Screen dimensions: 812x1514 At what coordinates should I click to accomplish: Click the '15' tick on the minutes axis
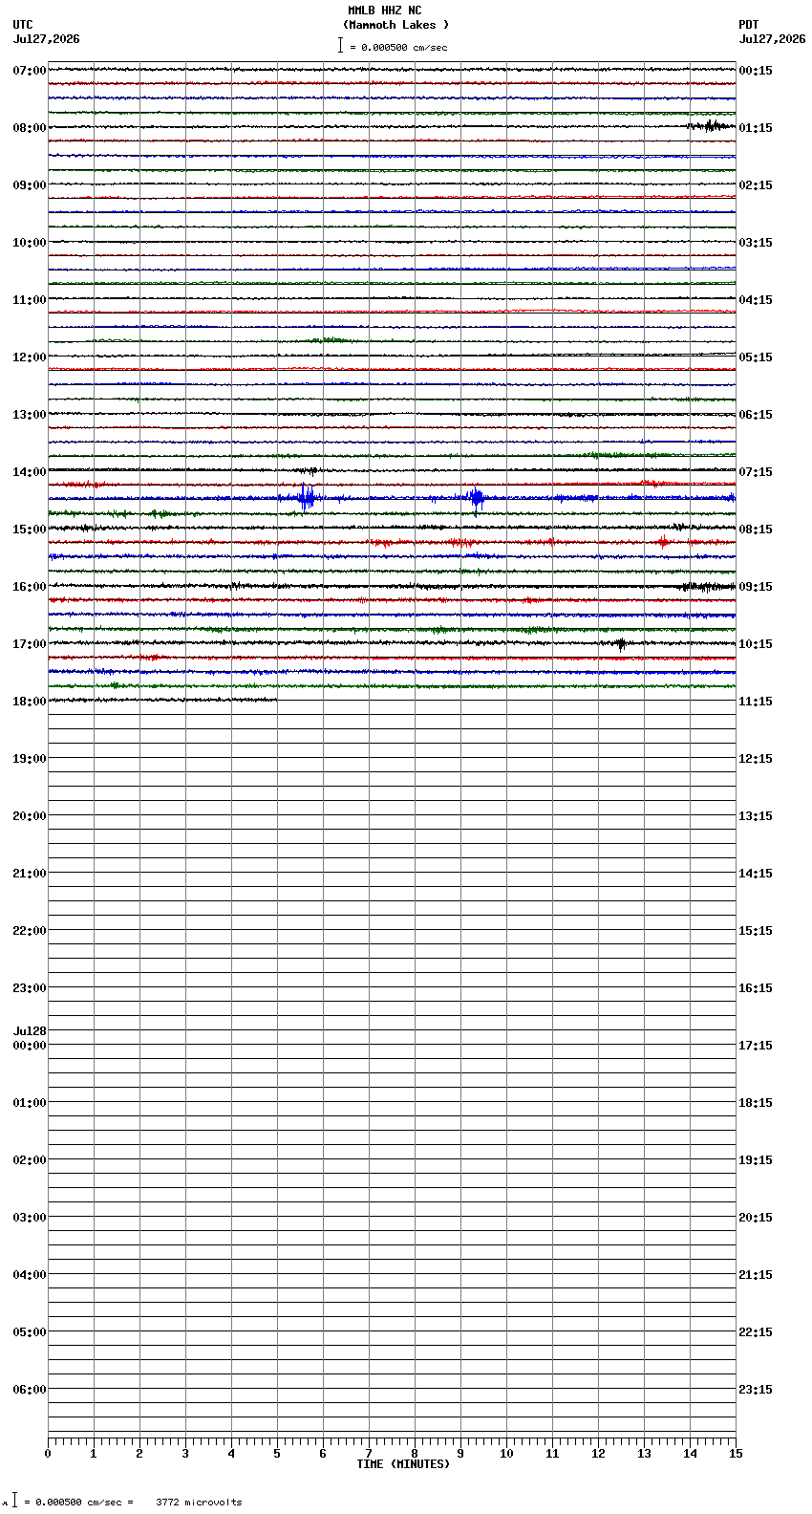736,1454
